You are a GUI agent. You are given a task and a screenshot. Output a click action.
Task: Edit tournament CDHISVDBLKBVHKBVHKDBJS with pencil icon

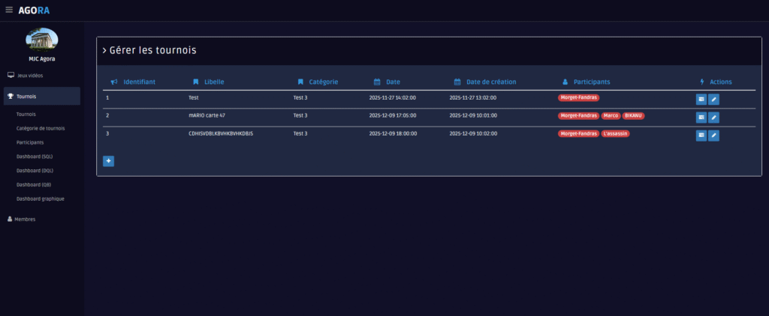(x=714, y=136)
